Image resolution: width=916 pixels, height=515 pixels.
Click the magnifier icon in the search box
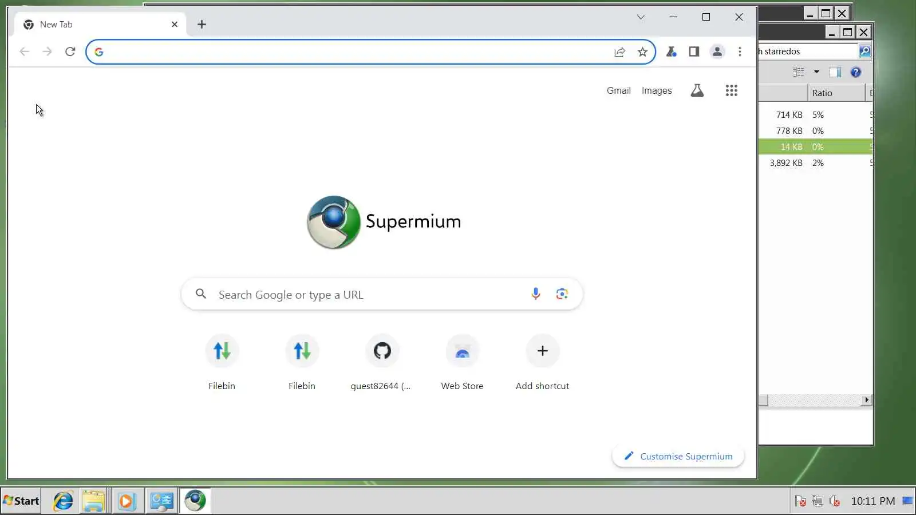pyautogui.click(x=200, y=294)
